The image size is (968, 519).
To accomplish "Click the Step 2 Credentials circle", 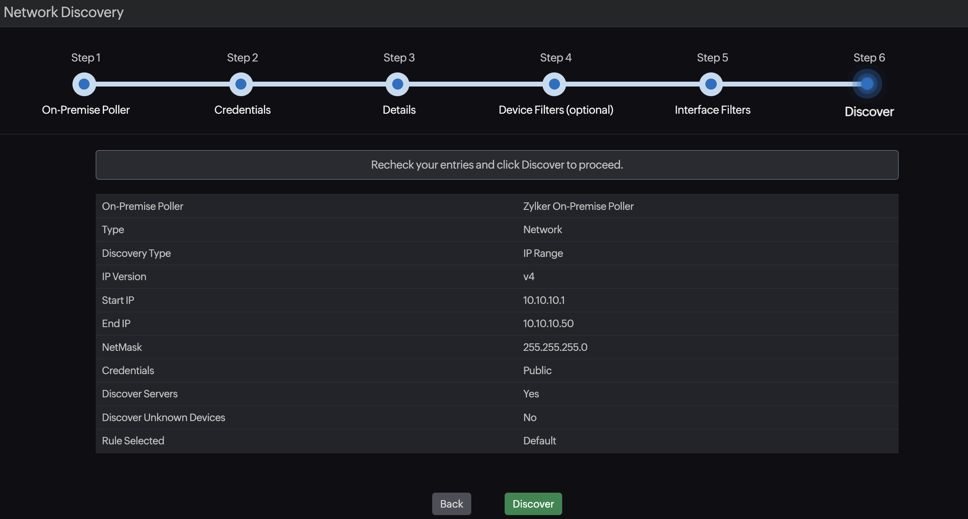I will click(241, 83).
